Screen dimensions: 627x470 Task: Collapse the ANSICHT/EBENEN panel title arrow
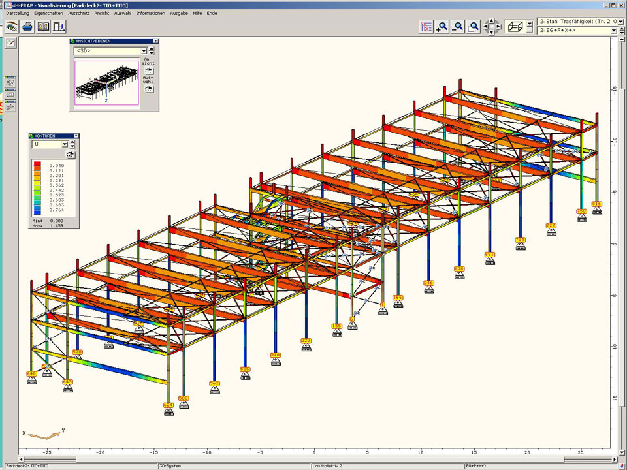click(155, 41)
